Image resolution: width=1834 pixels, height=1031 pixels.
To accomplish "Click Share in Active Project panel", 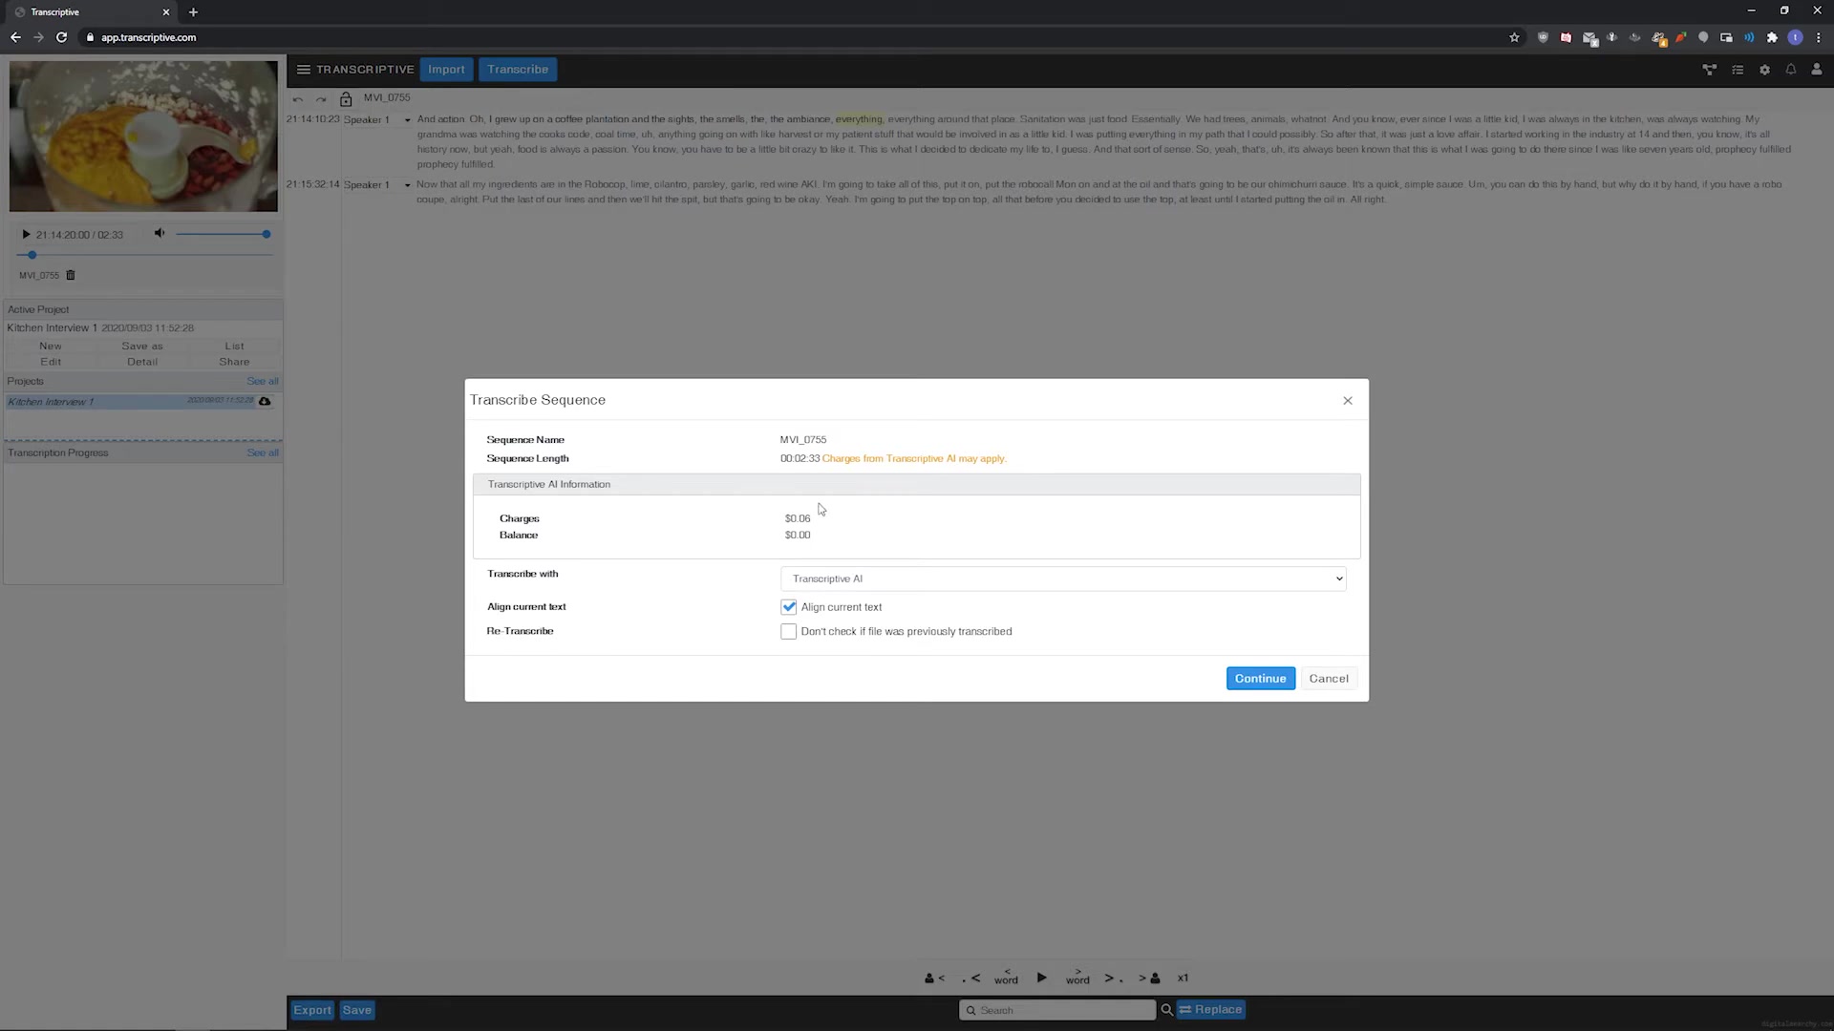I will (234, 362).
